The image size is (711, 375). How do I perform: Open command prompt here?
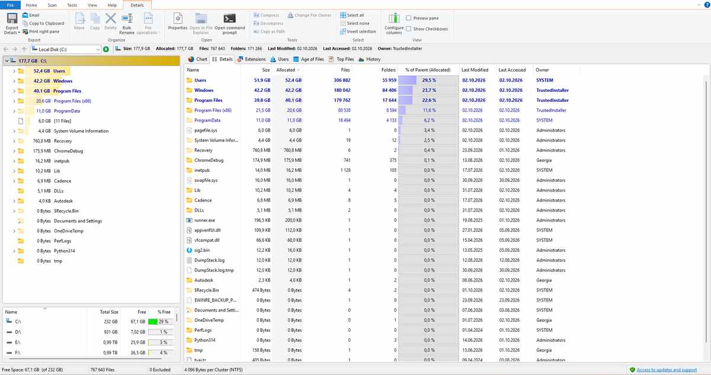pos(230,23)
